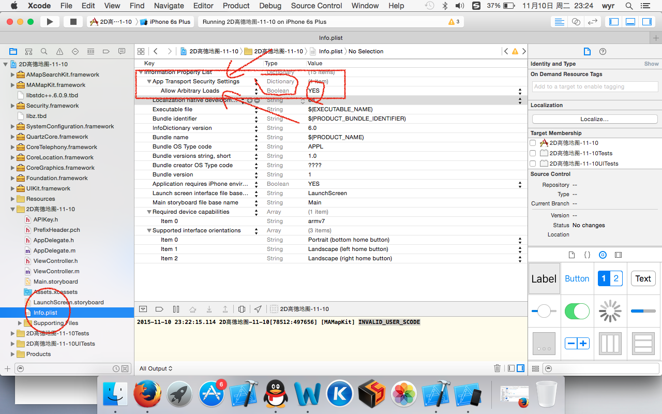
Task: Collapse the App Transport Security Settings row
Action: (148, 82)
